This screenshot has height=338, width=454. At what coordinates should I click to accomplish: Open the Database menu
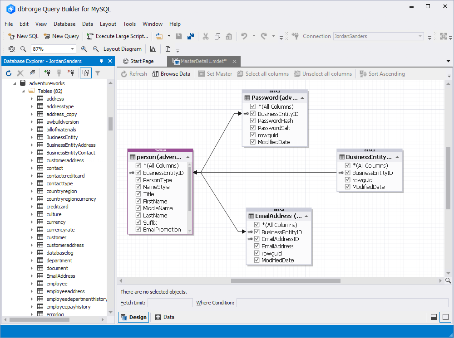click(64, 24)
